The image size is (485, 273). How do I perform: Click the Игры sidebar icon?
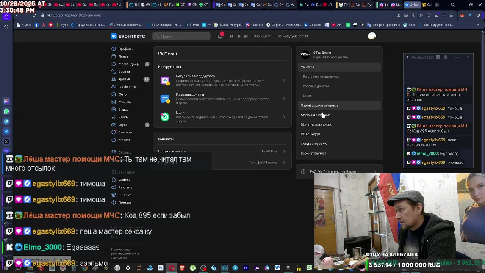[x=114, y=125]
